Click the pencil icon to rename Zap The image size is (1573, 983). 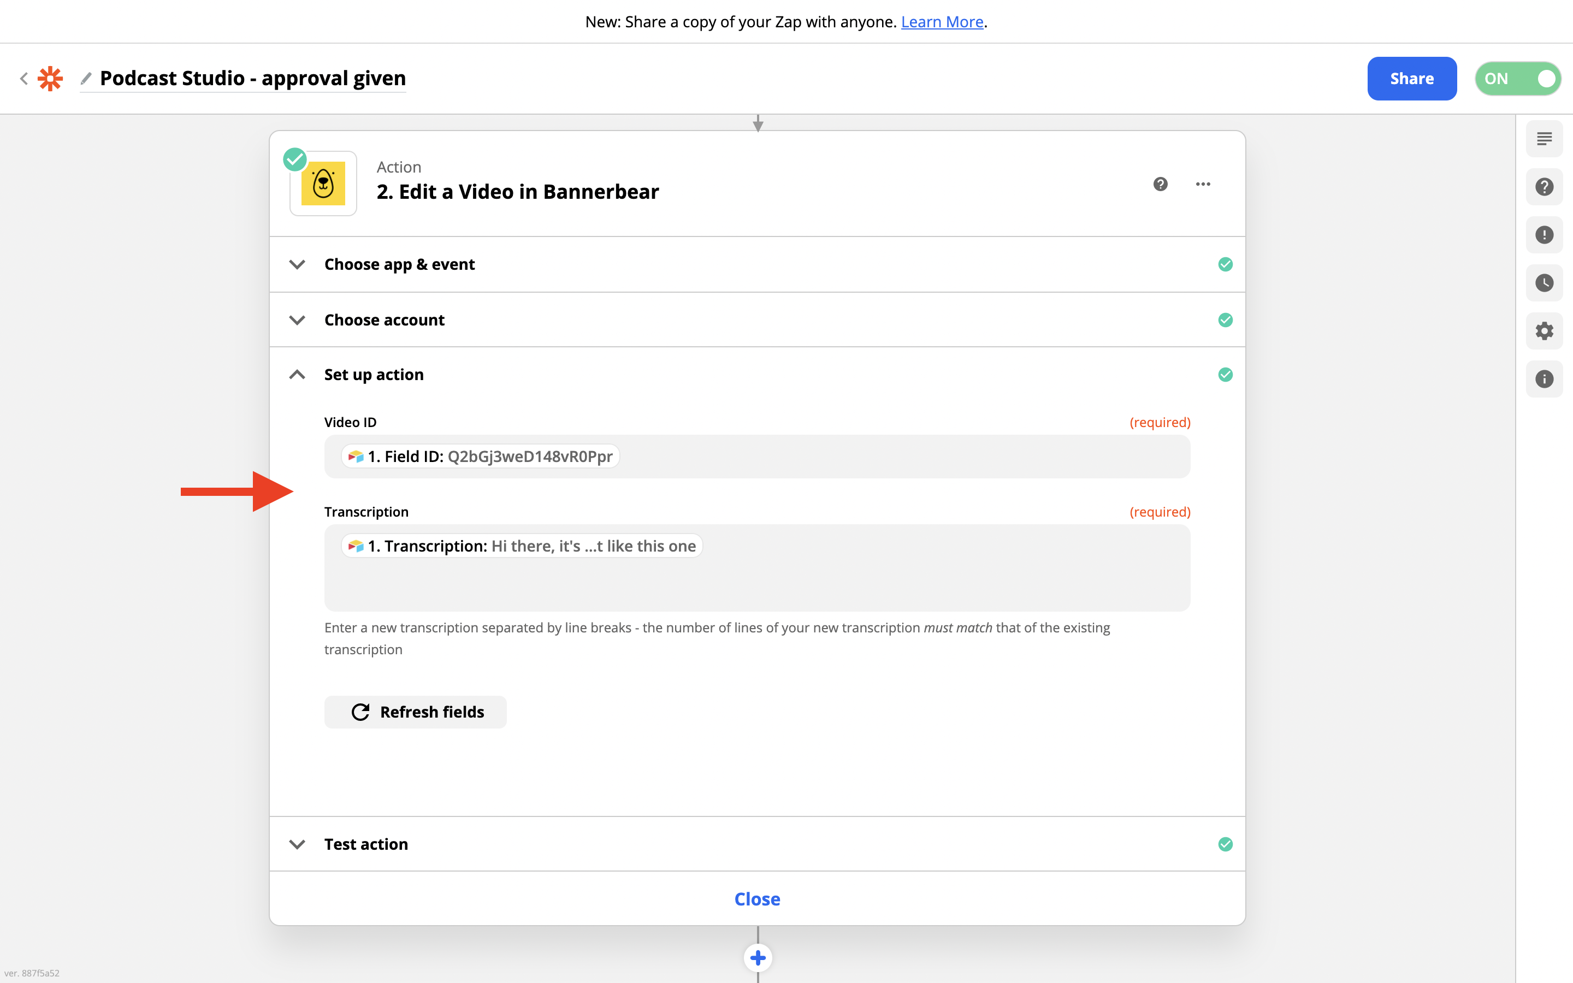[86, 79]
